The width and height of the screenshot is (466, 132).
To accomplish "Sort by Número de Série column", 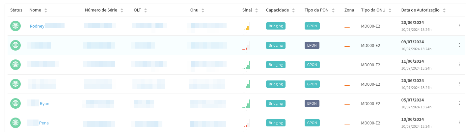I will (122, 11).
